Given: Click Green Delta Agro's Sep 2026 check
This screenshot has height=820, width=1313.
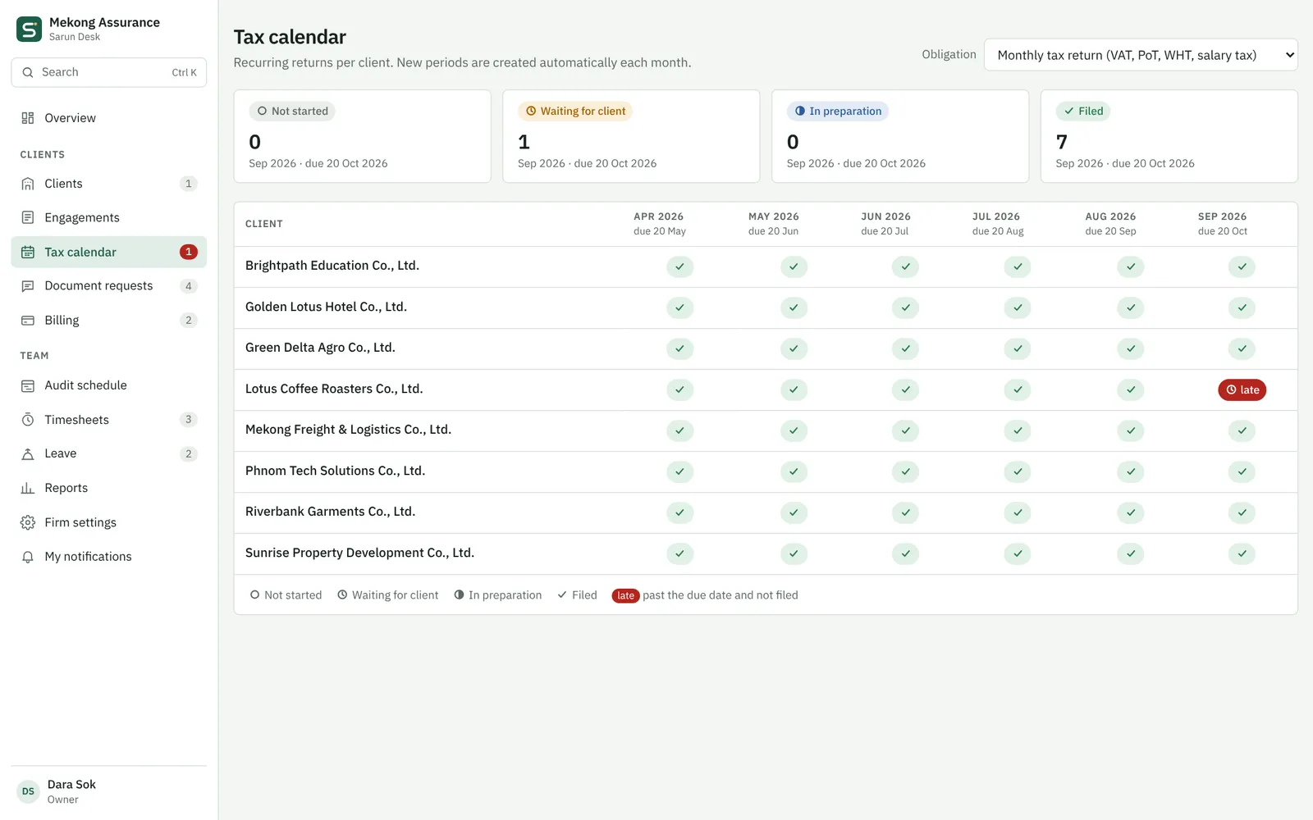Looking at the screenshot, I should pos(1242,348).
